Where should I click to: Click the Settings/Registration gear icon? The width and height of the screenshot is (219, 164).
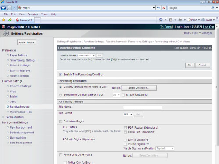pos(6,33)
